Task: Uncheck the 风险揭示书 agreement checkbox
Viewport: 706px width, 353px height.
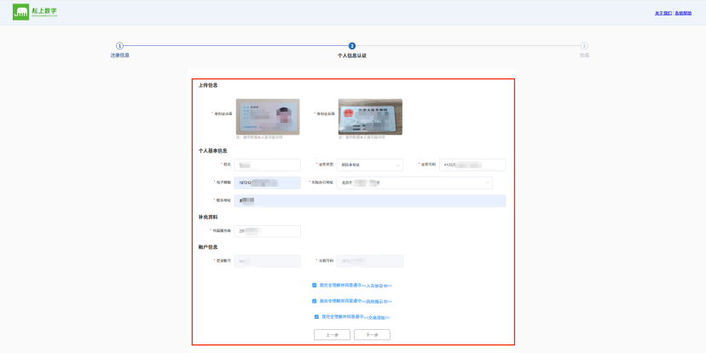Action: pos(315,301)
